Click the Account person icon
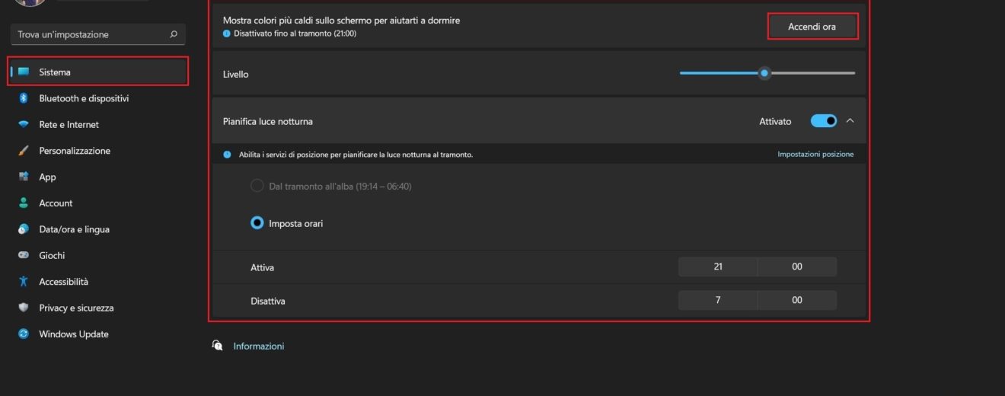The image size is (1005, 396). tap(24, 203)
